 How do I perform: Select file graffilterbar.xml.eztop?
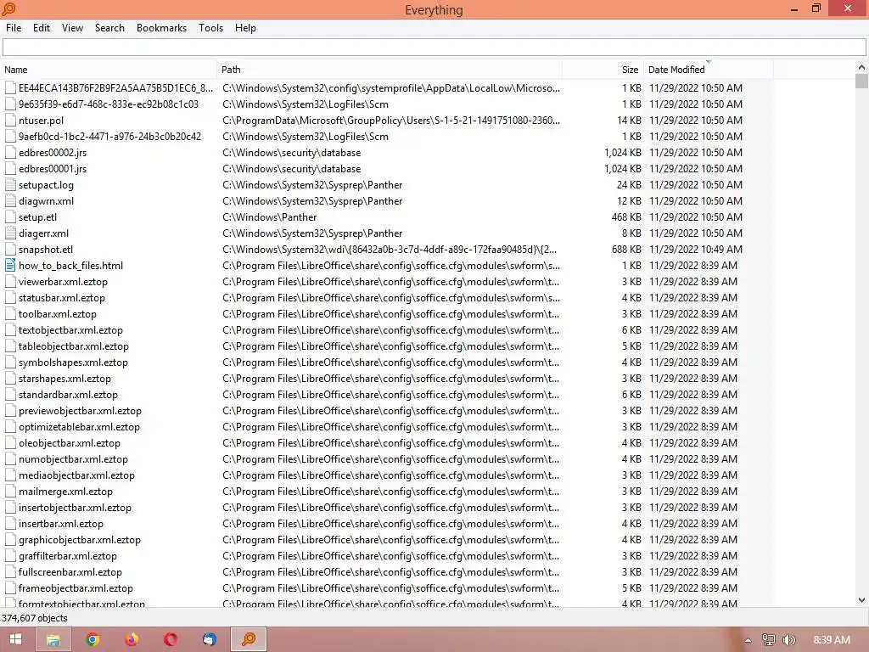tap(68, 555)
